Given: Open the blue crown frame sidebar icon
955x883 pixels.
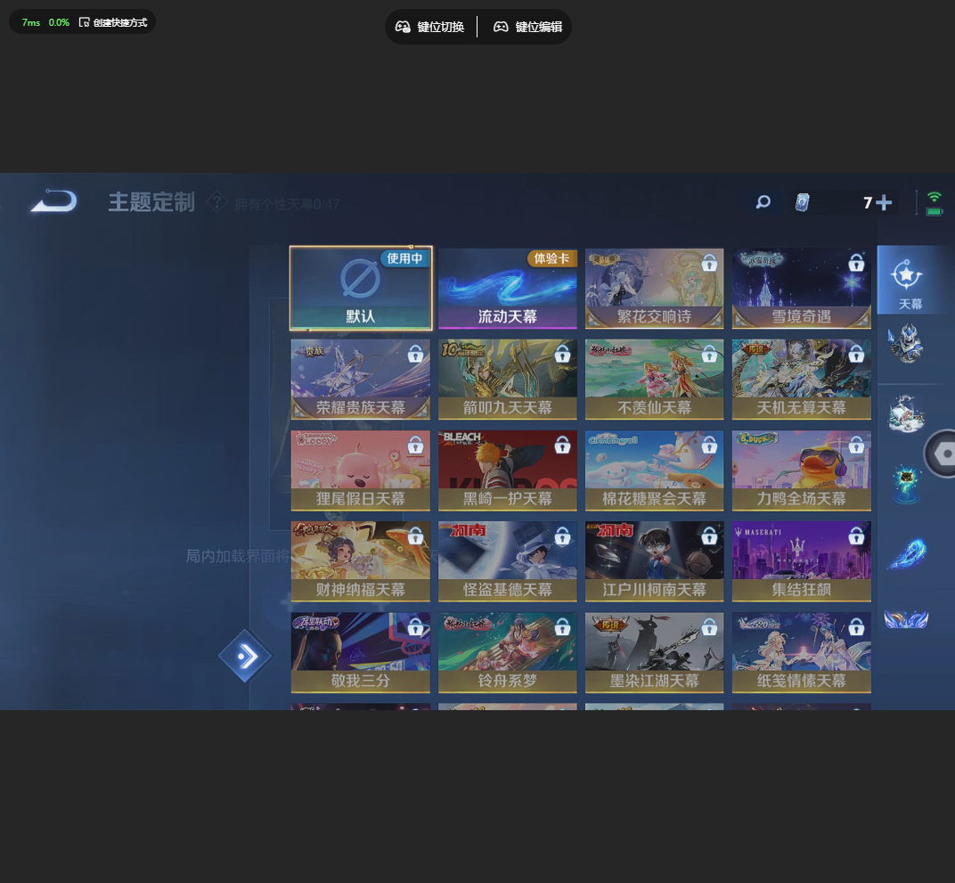Looking at the screenshot, I should click(906, 620).
